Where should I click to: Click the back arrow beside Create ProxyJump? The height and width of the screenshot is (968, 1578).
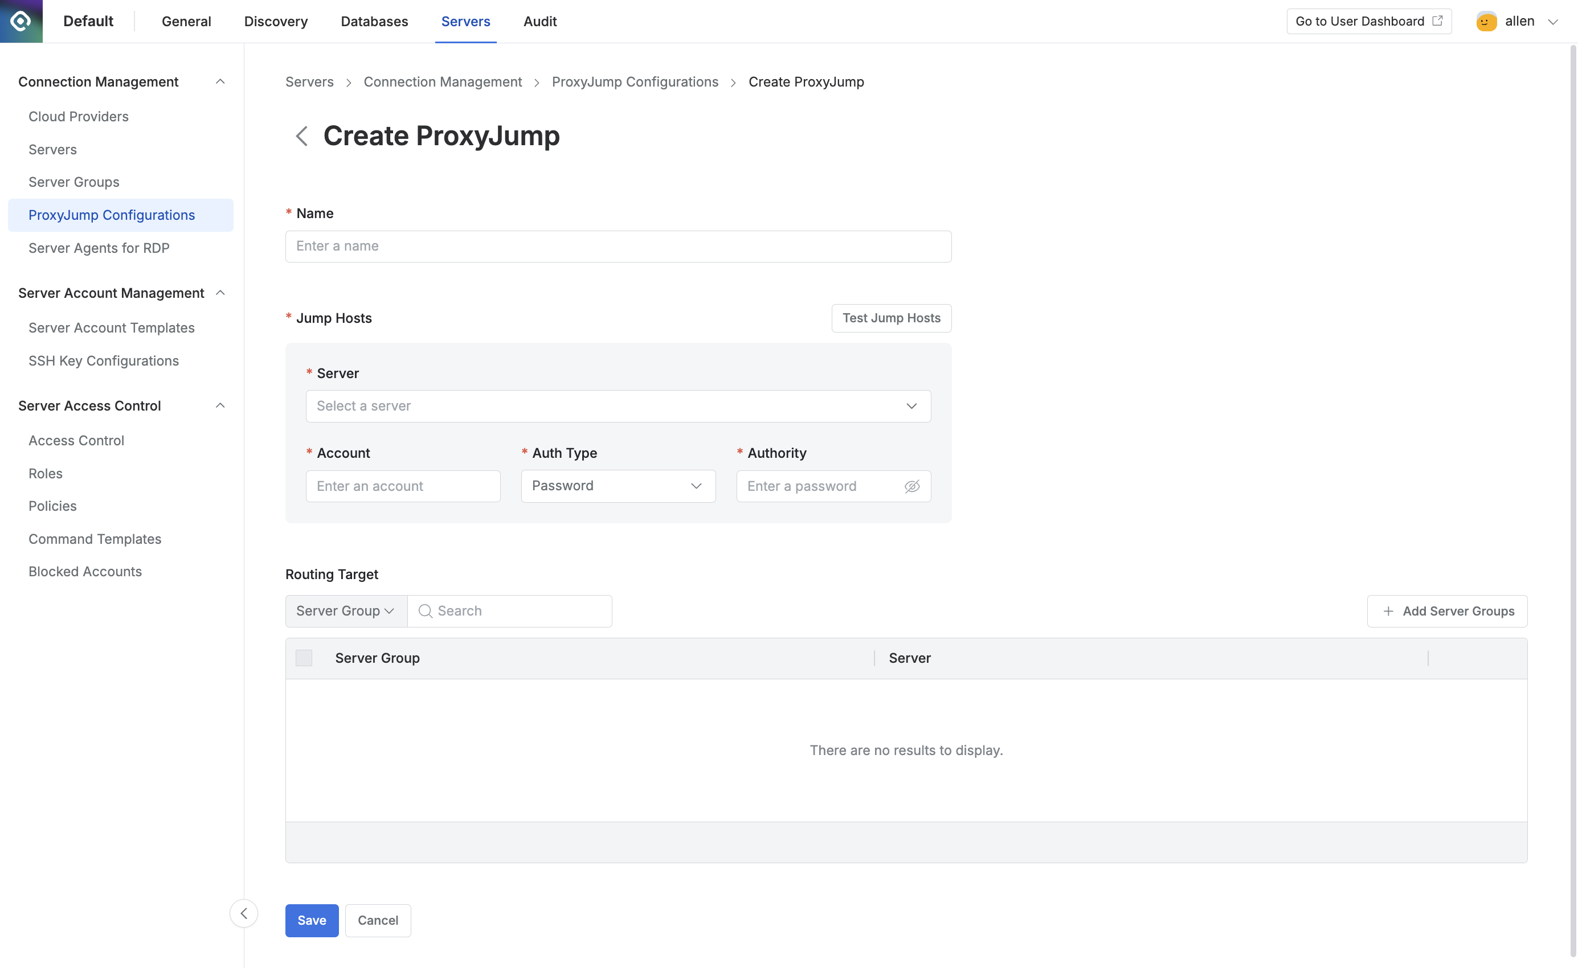301,136
